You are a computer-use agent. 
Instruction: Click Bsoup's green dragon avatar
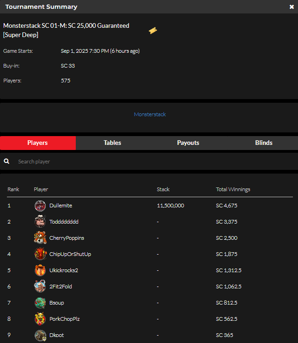click(40, 303)
